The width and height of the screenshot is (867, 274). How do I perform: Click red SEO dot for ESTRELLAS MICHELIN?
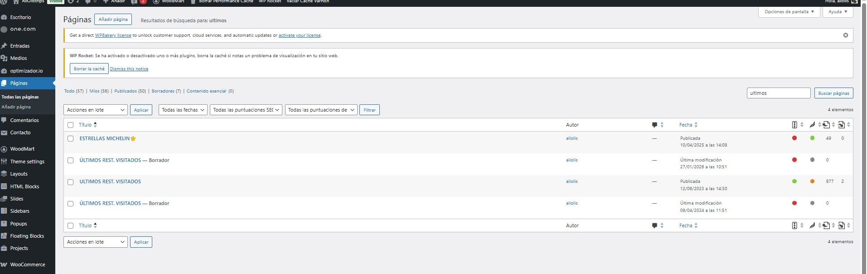coord(794,138)
